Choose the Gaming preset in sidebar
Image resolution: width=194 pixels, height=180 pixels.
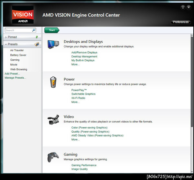(15, 60)
